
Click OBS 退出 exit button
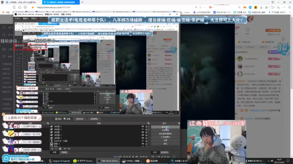pyautogui.click(x=165, y=144)
